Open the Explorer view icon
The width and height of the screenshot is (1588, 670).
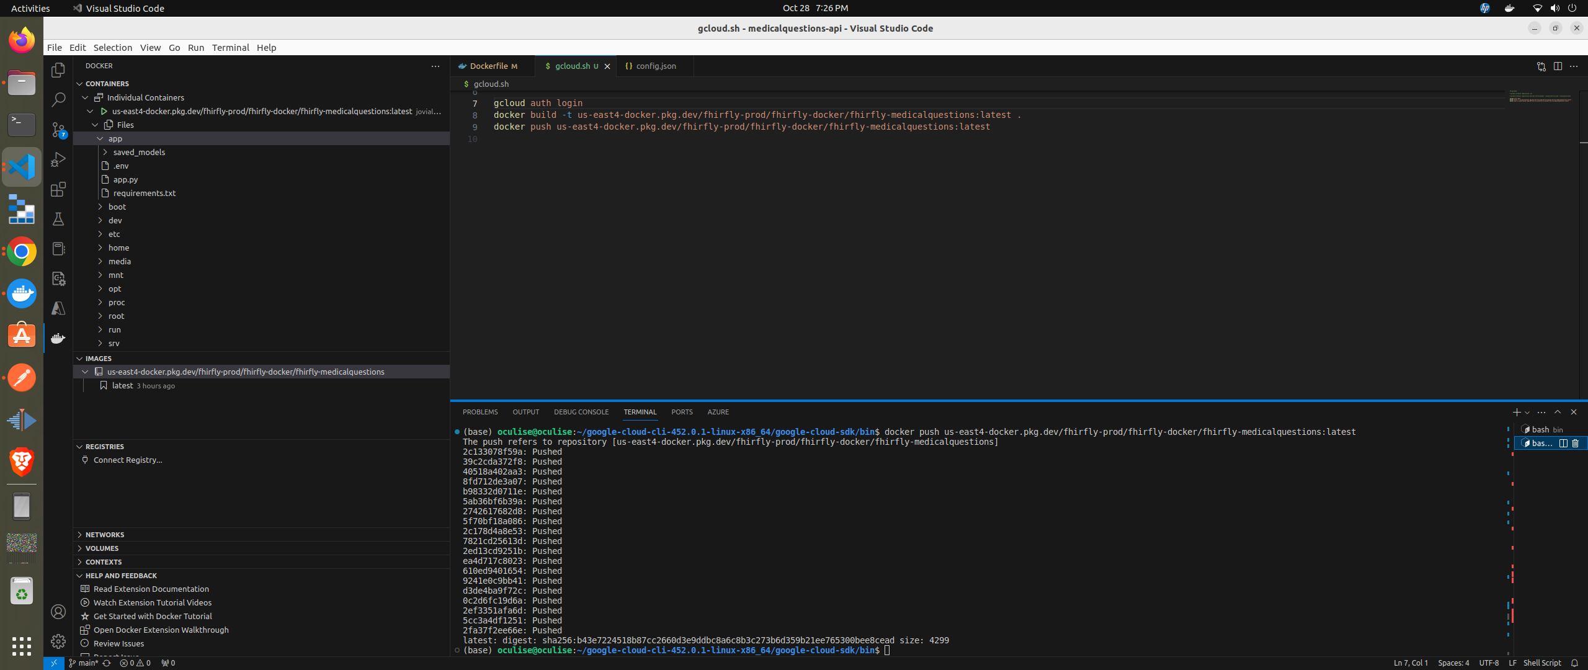[x=58, y=70]
